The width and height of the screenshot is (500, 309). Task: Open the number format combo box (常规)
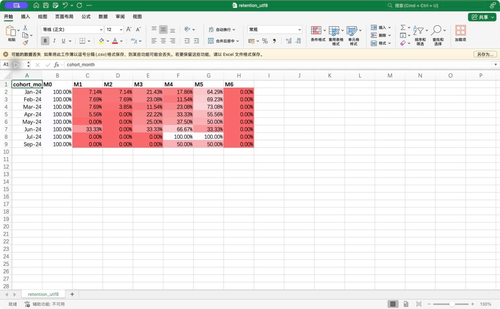point(275,29)
